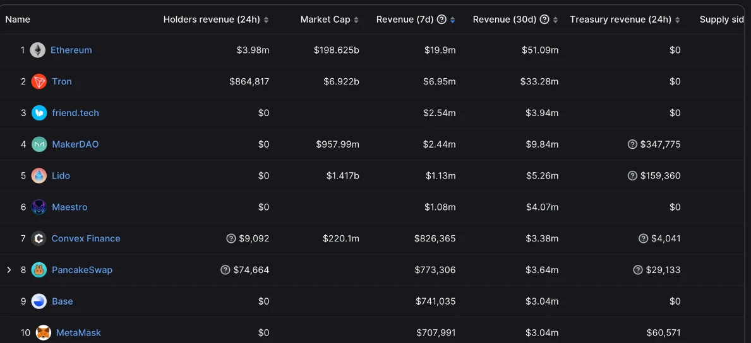Click Lido market cap $1.417b
This screenshot has width=751, height=343.
click(x=343, y=175)
